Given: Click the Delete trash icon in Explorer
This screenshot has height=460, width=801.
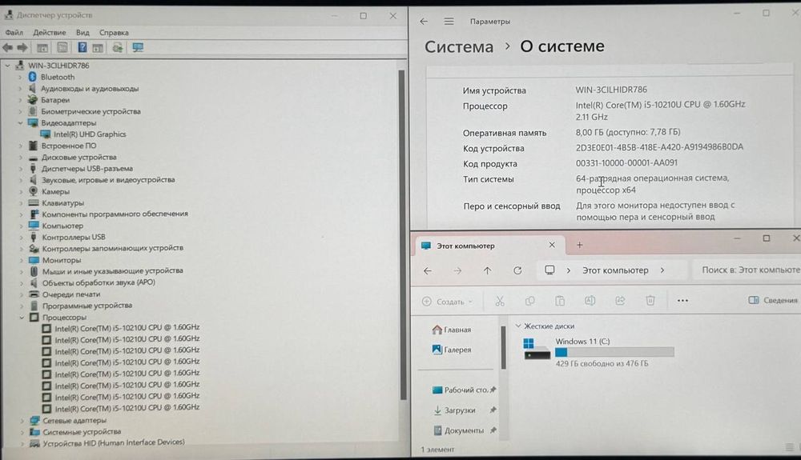Looking at the screenshot, I should pyautogui.click(x=650, y=300).
